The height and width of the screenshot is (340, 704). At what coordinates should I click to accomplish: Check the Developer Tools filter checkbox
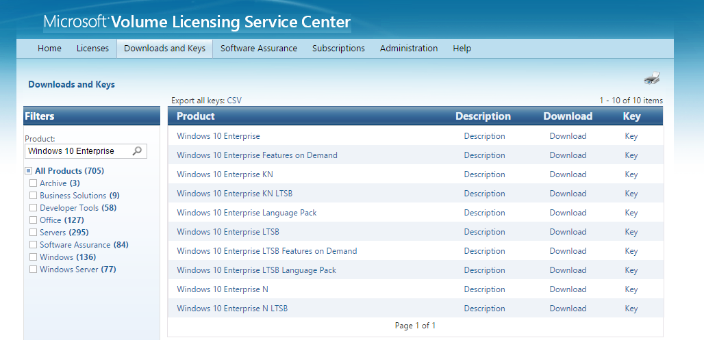click(33, 208)
